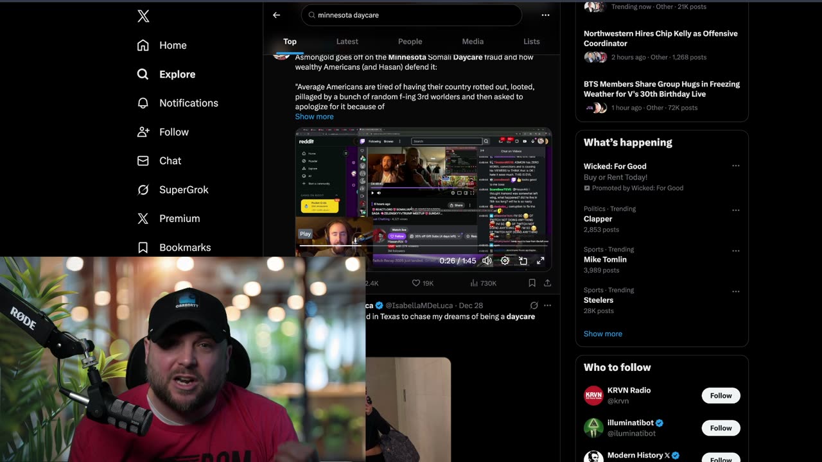Go to Home in sidebar
822x462 pixels.
click(x=162, y=45)
